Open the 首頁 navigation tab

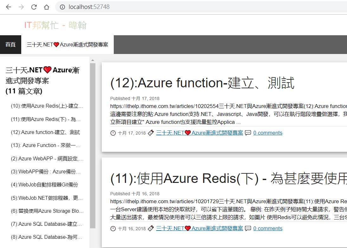pos(11,44)
